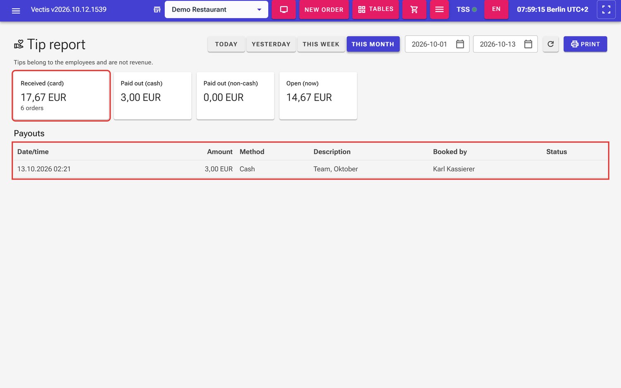Viewport: 621px width, 388px height.
Task: Select the Paid out (non-cash) card
Action: point(236,96)
